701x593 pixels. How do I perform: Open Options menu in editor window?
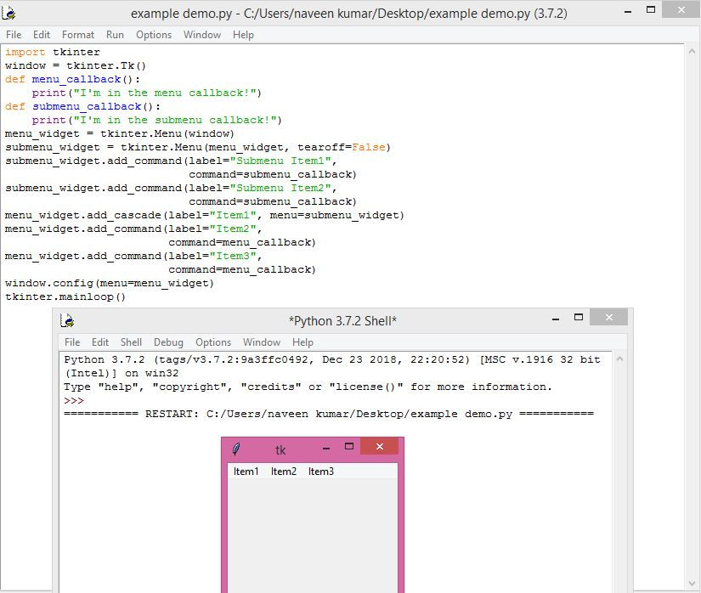pos(154,35)
